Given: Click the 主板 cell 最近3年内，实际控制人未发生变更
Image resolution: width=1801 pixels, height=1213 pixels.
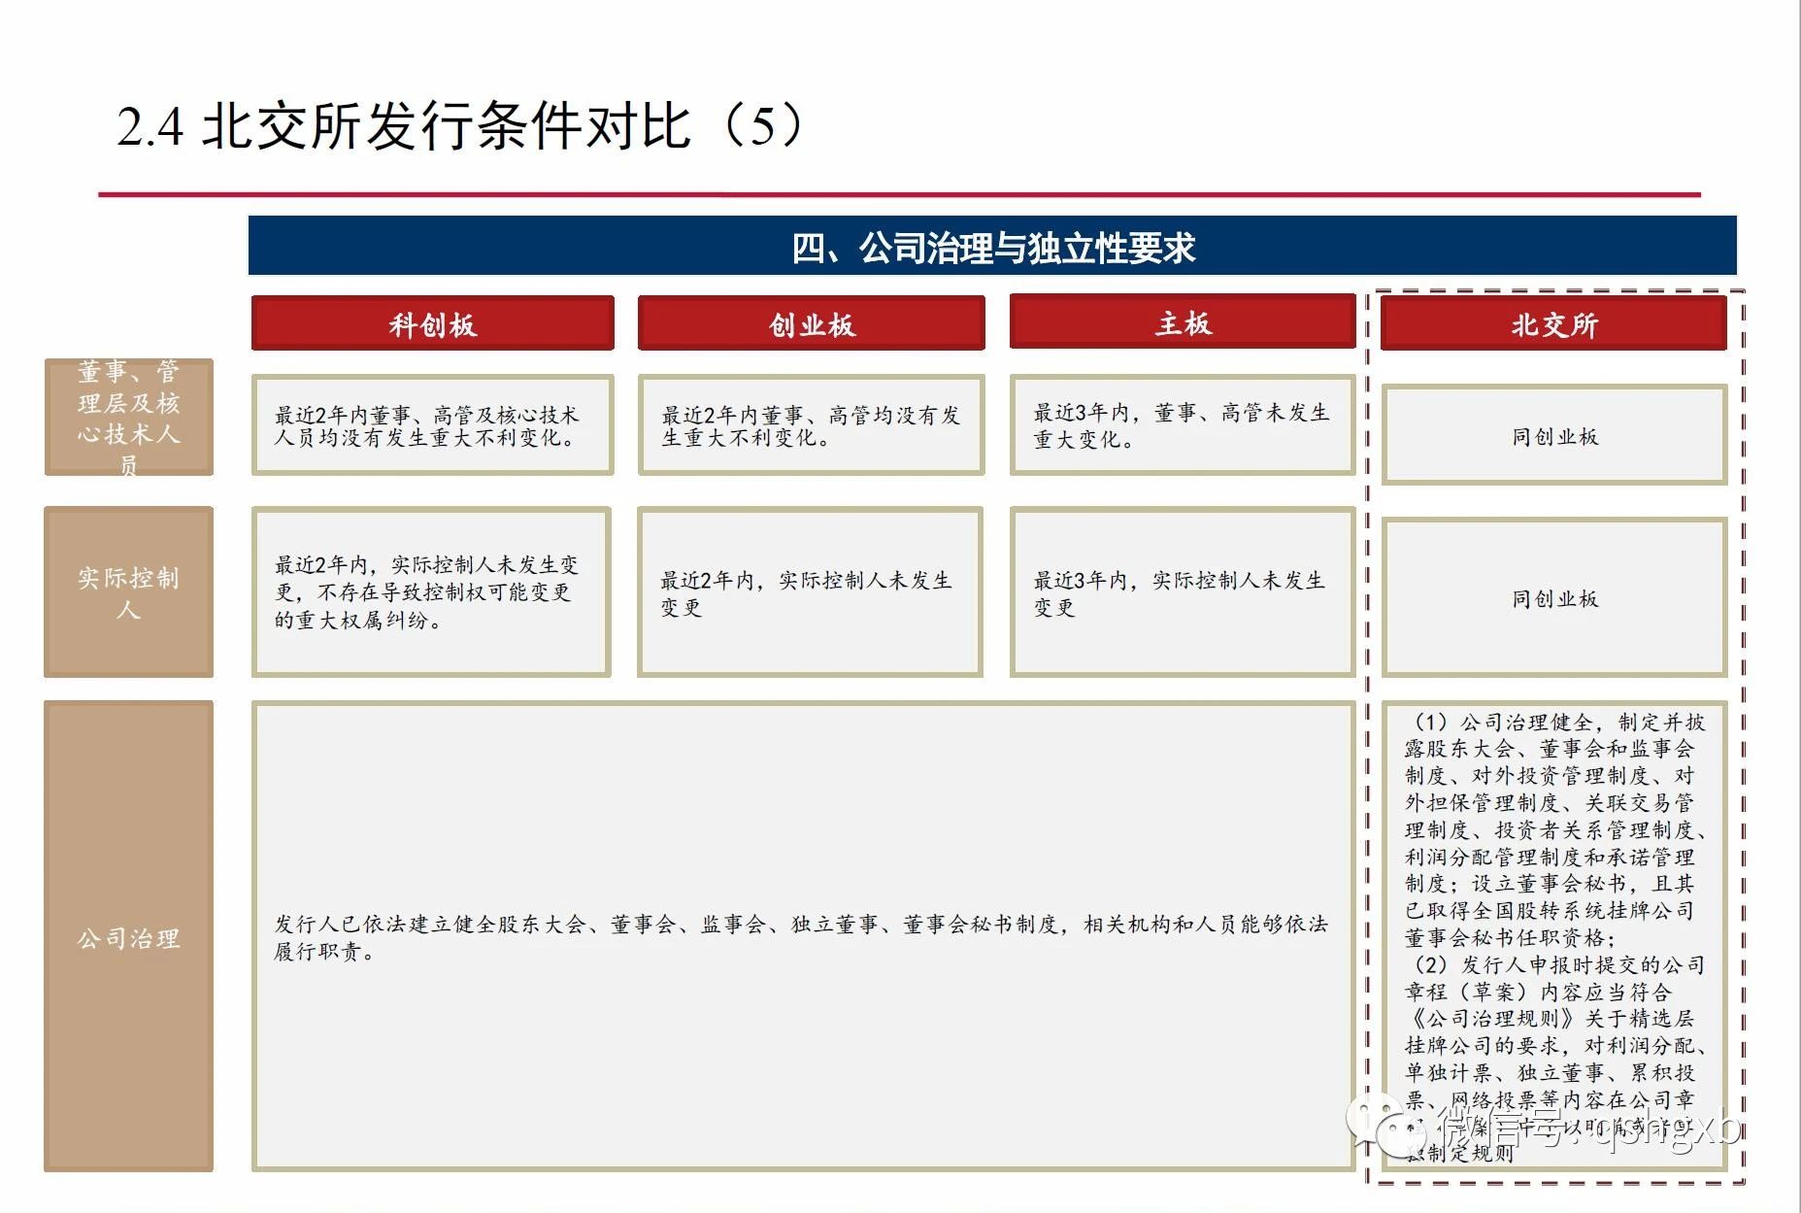Looking at the screenshot, I should pyautogui.click(x=1183, y=591).
